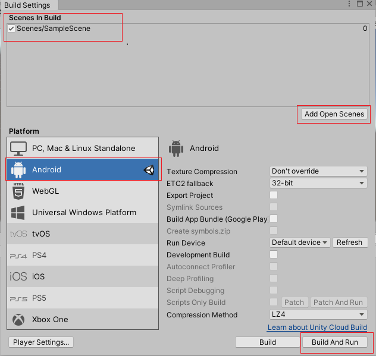Screen dimensions: 376x356
Task: Click the Add Open Scenes button
Action: tap(334, 114)
